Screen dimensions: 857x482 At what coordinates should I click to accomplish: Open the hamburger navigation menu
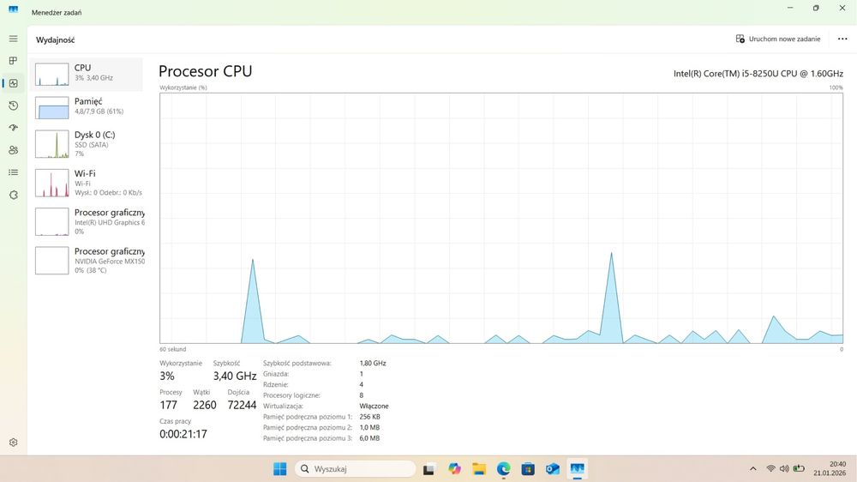[13, 39]
